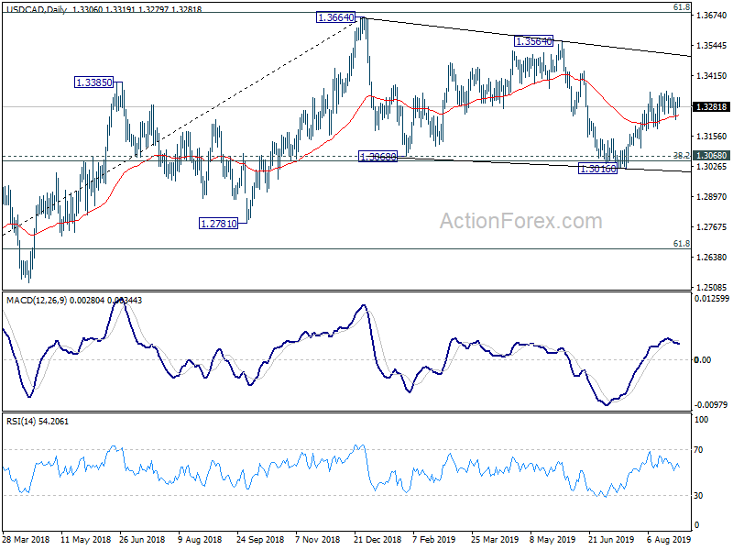Click the 1.33850 price label
This screenshot has height=550, width=733.
point(94,82)
